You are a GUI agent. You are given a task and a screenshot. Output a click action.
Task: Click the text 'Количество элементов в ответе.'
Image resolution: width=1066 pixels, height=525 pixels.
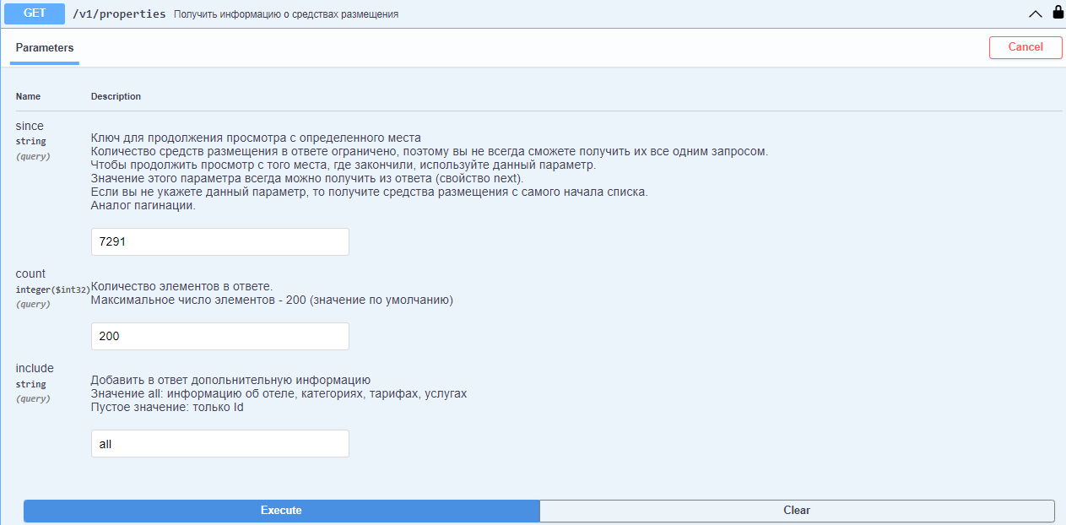tap(181, 286)
